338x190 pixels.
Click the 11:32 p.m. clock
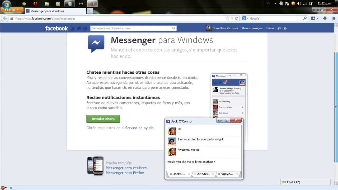tap(325, 3)
